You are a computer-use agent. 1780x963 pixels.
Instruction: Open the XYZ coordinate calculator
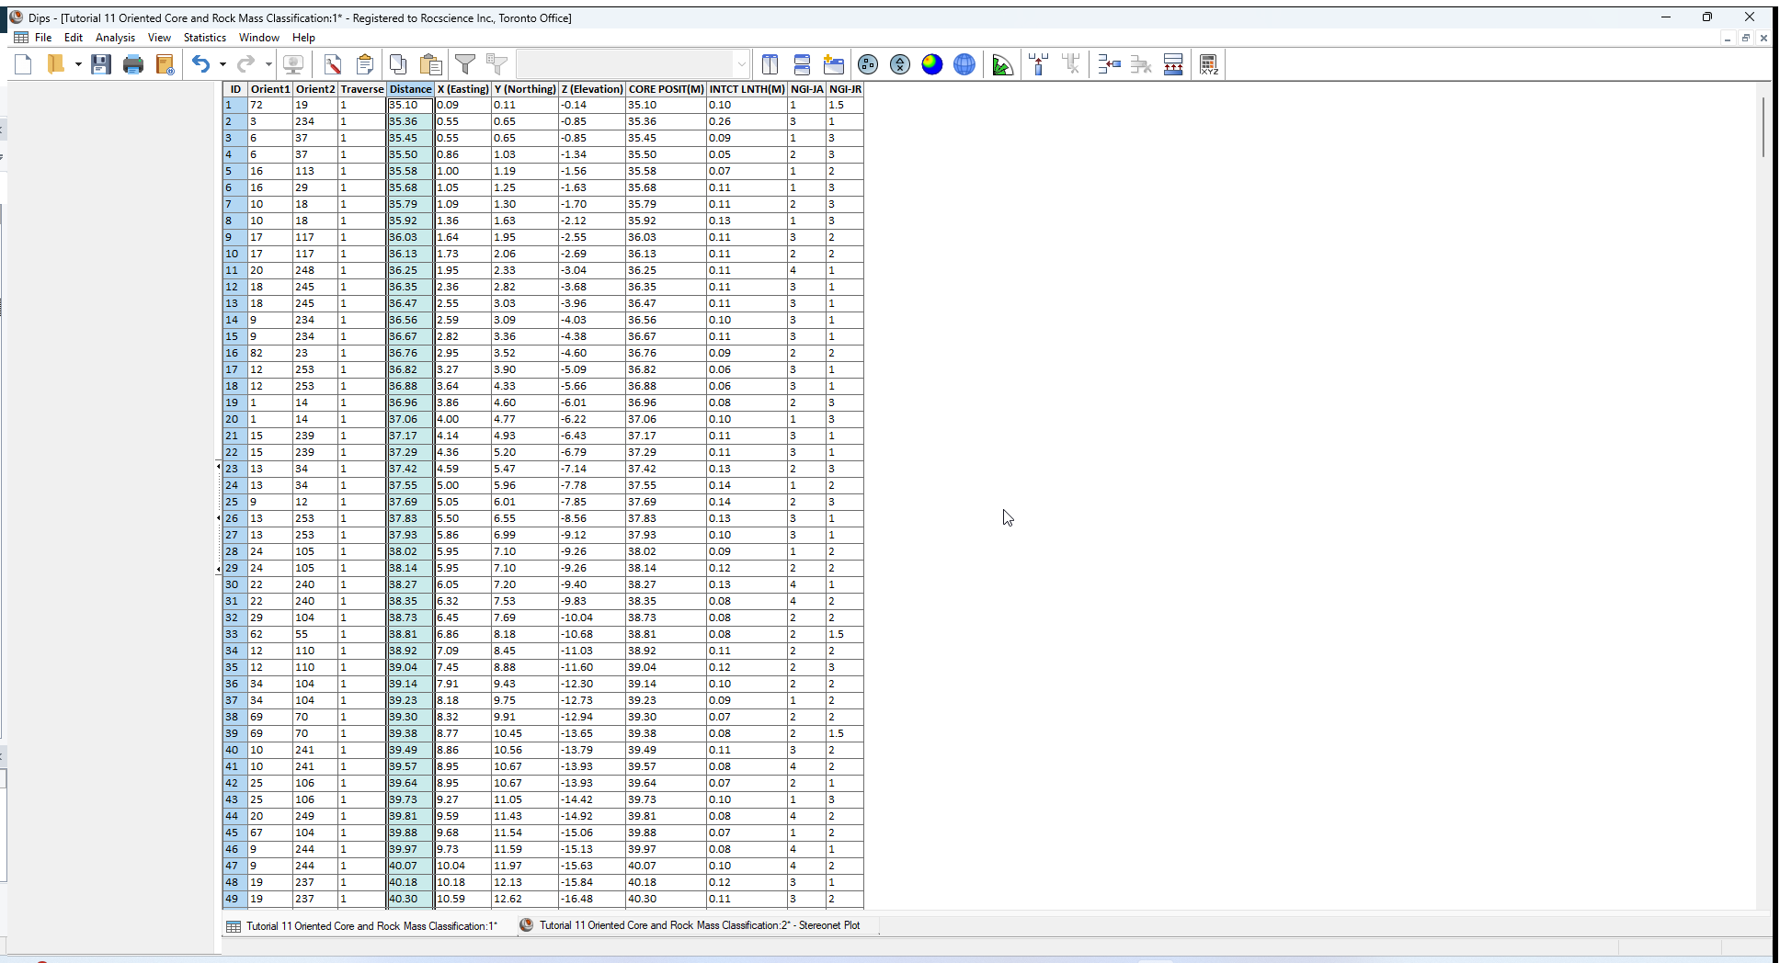(1209, 64)
